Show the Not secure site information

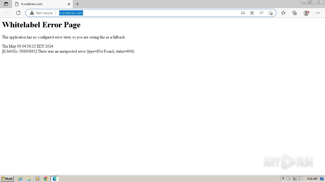click(41, 13)
